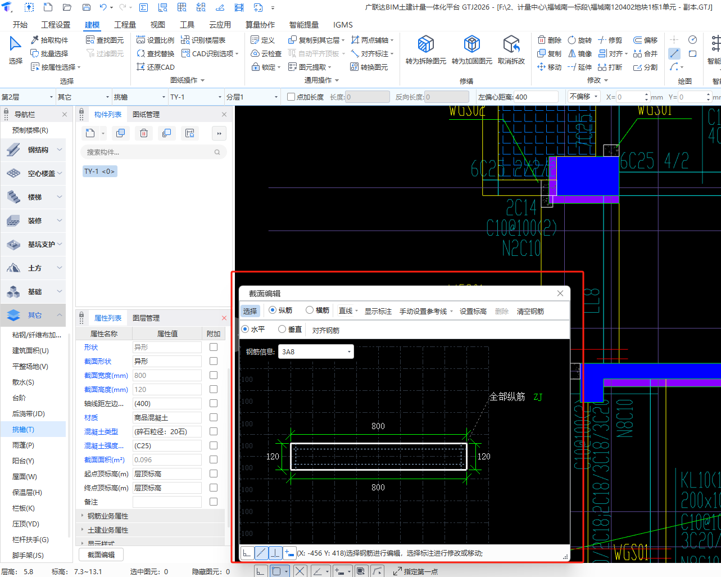Click the 云检查 tool
Viewport: 721px width, 577px height.
(266, 53)
